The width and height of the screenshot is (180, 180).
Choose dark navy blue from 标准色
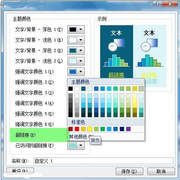pyautogui.click(x=122, y=129)
